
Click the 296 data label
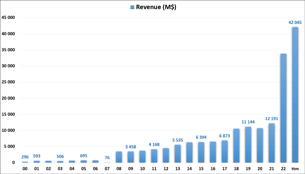25,157
